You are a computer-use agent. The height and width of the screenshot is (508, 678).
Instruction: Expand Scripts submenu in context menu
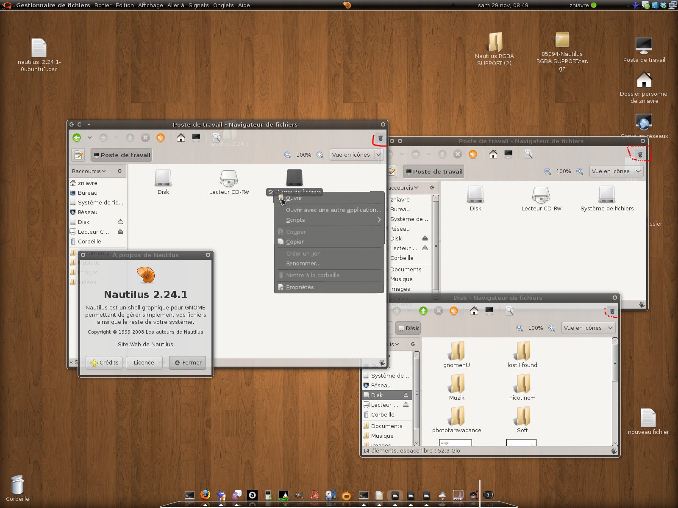(329, 220)
